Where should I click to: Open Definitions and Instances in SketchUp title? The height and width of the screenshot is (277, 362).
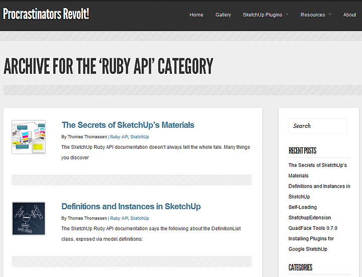point(131,206)
